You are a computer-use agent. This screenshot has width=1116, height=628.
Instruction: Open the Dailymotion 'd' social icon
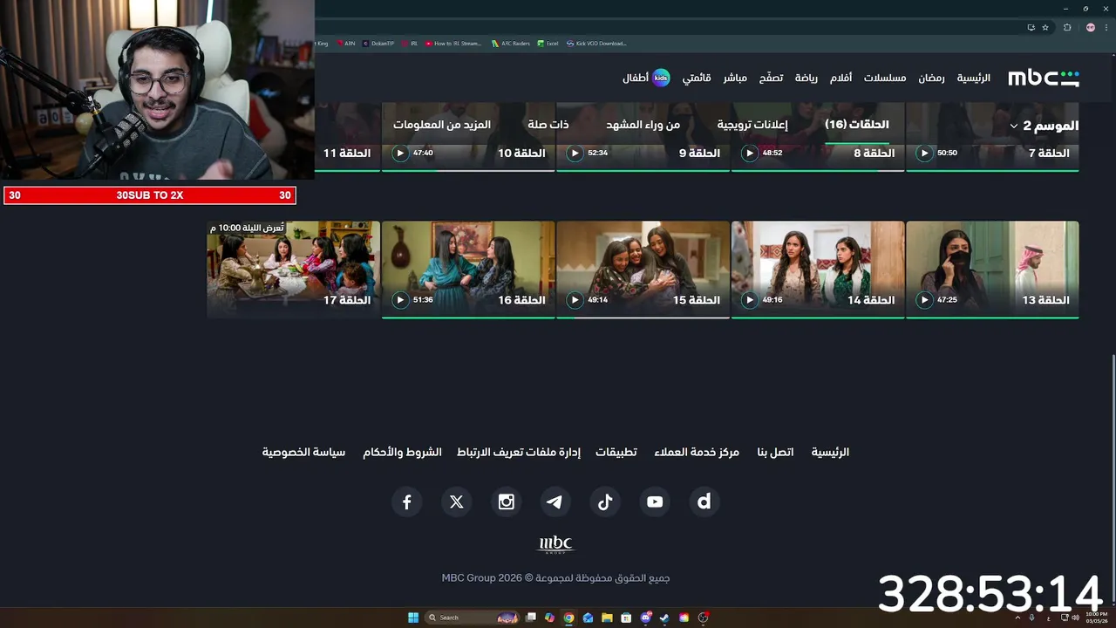tap(704, 502)
